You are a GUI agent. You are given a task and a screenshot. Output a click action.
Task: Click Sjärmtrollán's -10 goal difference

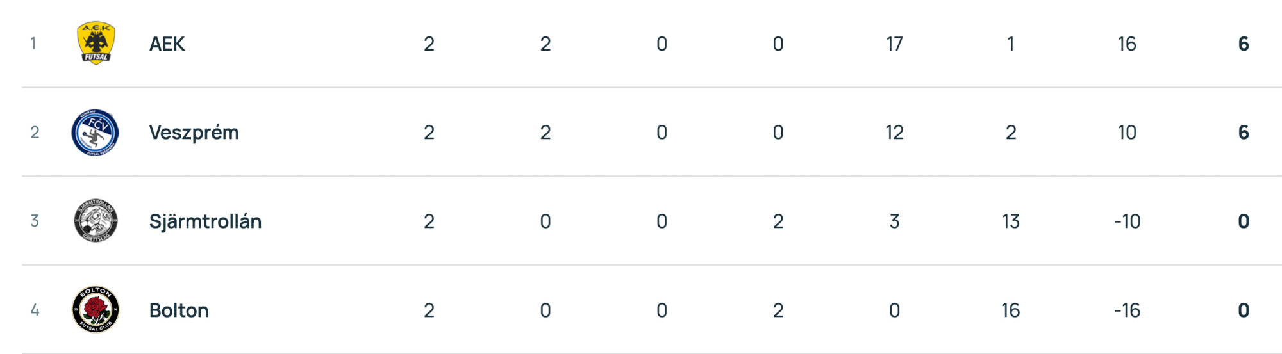pyautogui.click(x=1127, y=221)
